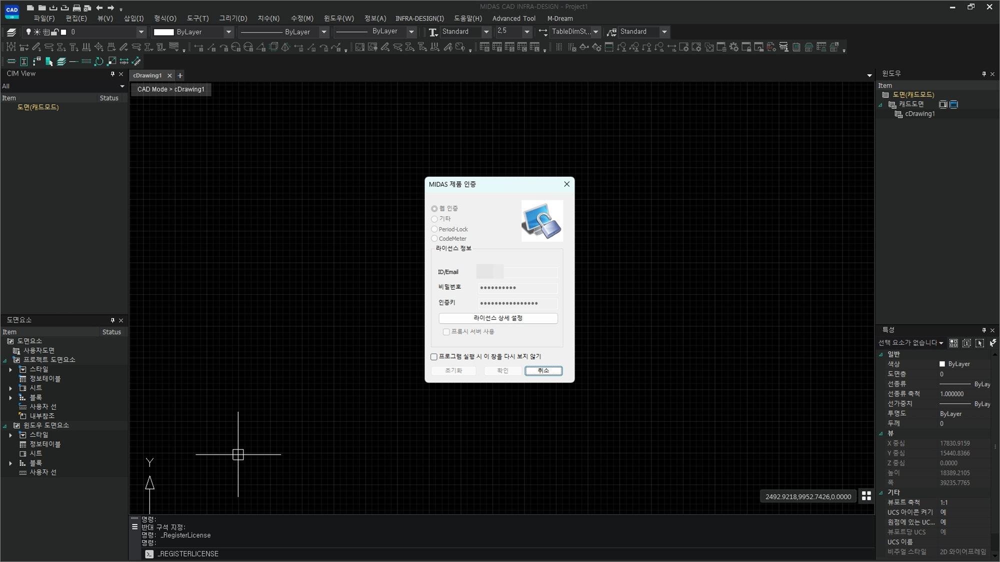Open the 그리기(D) menu
1000x562 pixels.
(x=233, y=18)
